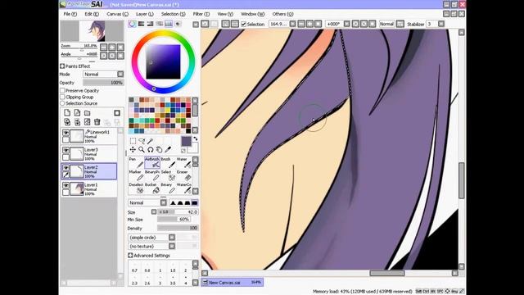Adjust the brush Density slider
This screenshot has height=295, width=524.
178,228
